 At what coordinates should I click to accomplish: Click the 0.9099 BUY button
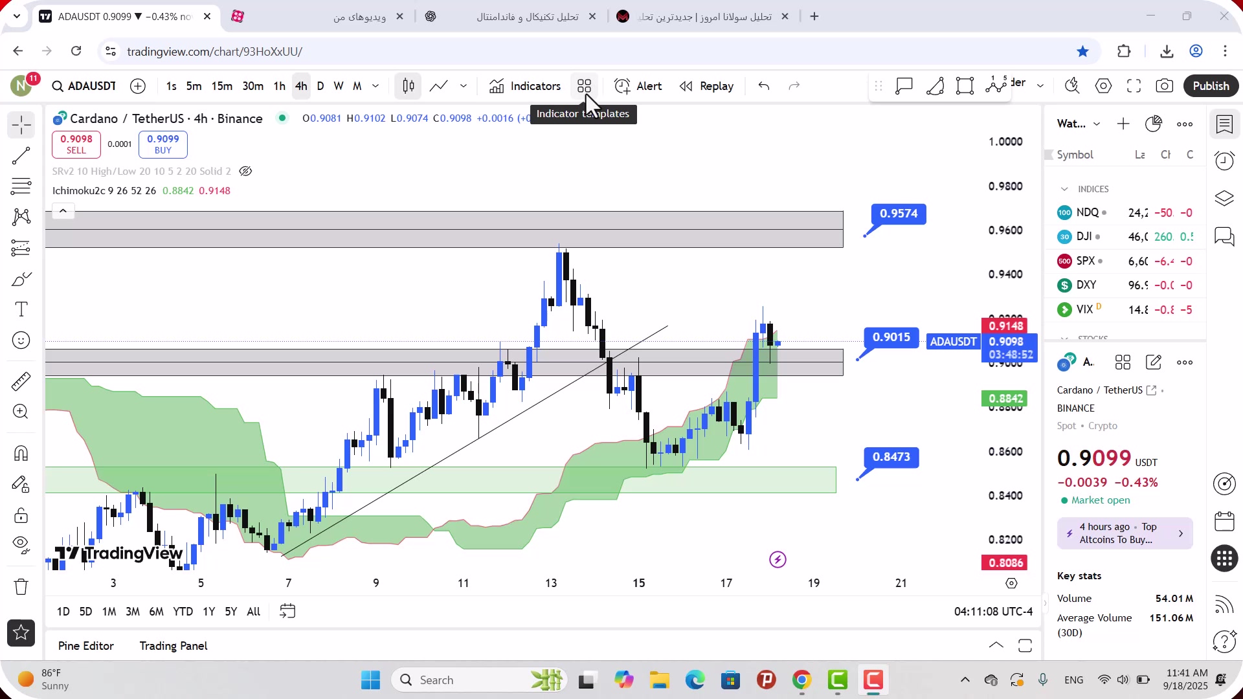163,144
